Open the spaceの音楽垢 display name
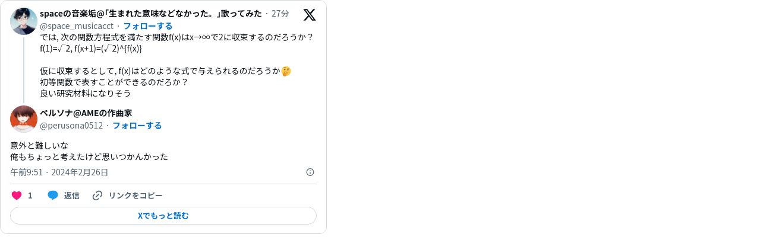The image size is (763, 250). click(x=151, y=14)
